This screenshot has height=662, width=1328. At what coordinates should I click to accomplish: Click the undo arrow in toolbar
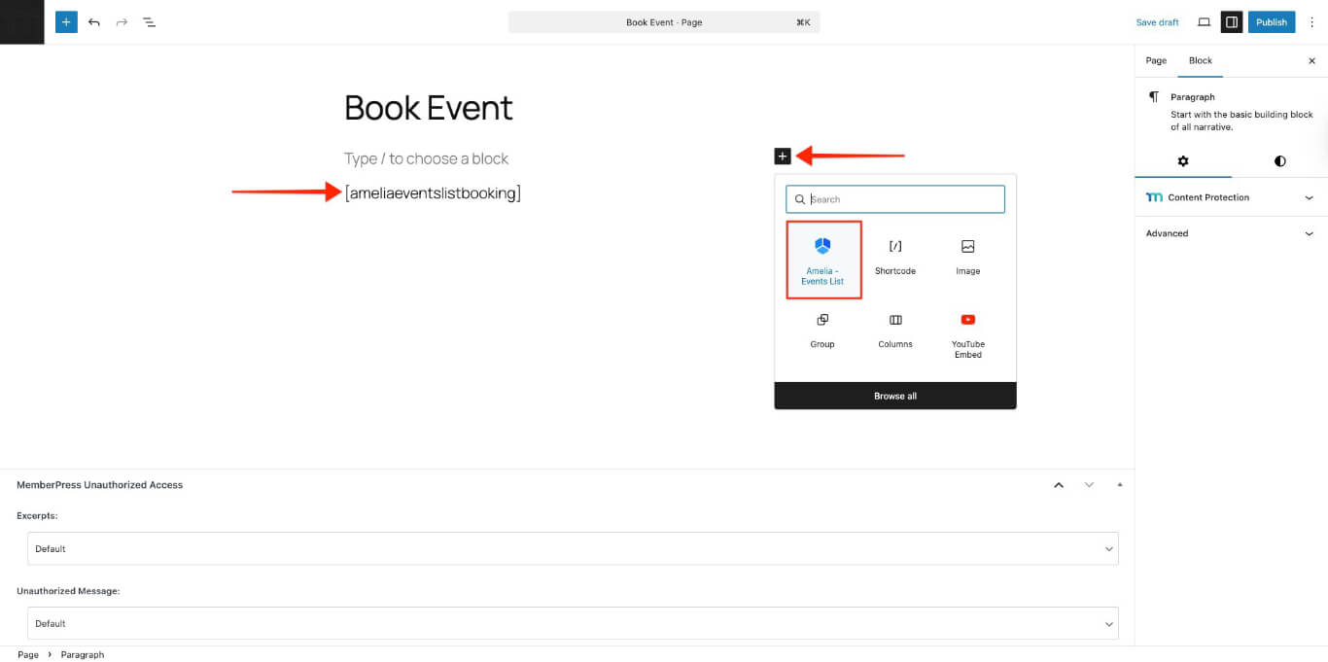(94, 21)
